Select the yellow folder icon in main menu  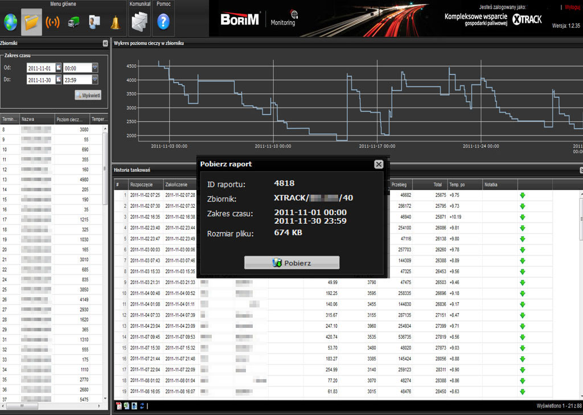coord(31,22)
